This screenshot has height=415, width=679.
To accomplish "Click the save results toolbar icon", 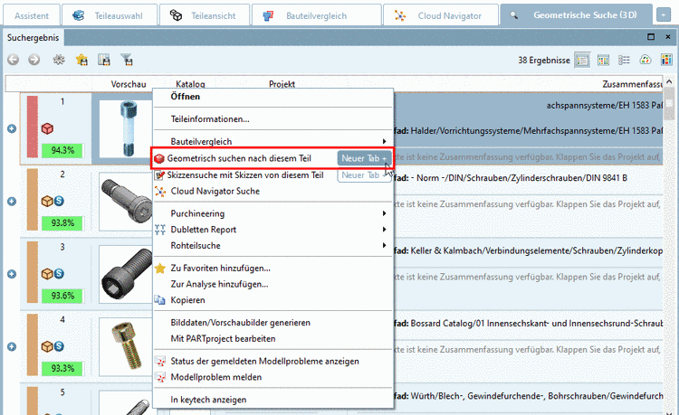I will pos(104,60).
